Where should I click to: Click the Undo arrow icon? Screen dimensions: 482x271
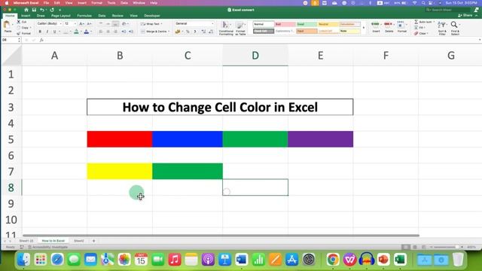tap(42, 10)
